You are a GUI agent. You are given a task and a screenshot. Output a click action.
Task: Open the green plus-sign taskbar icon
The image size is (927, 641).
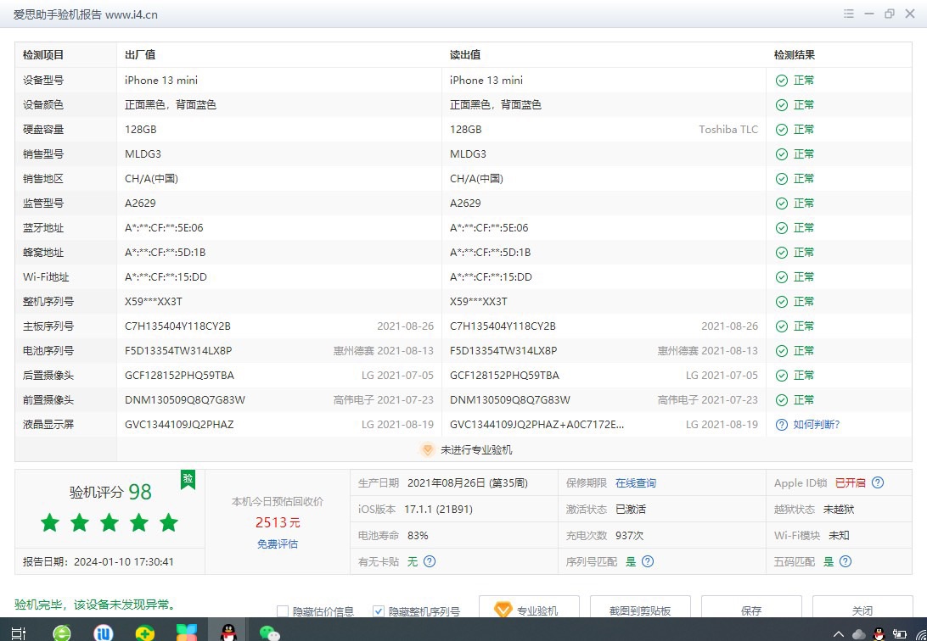point(145,633)
